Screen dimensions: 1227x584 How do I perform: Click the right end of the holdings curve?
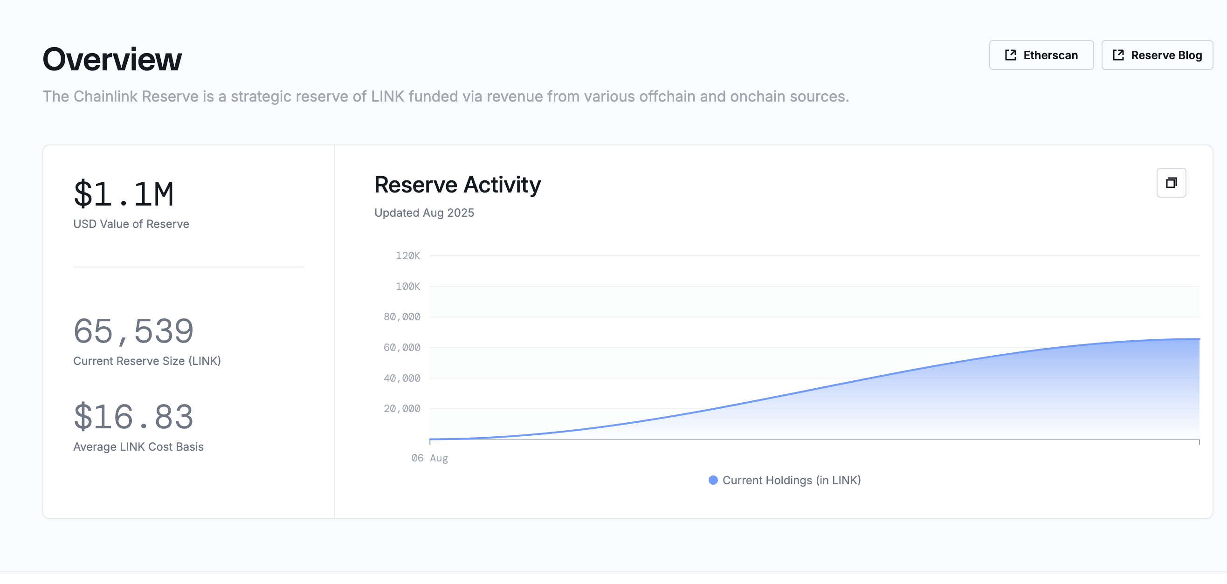tap(1199, 339)
